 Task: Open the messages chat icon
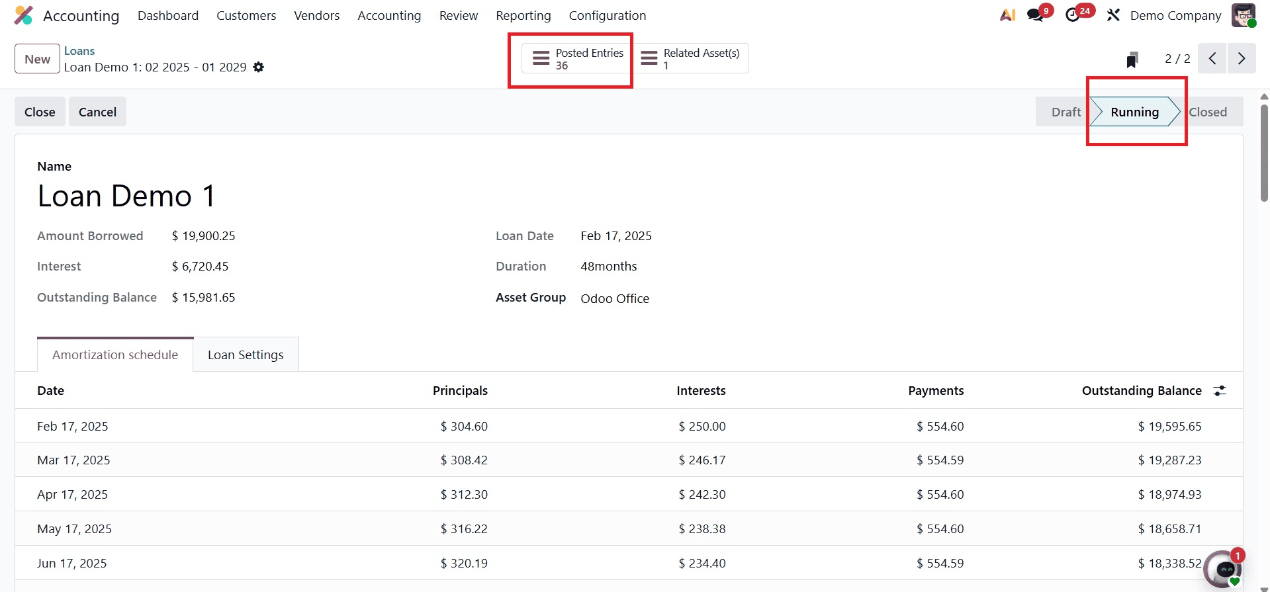pyautogui.click(x=1036, y=15)
